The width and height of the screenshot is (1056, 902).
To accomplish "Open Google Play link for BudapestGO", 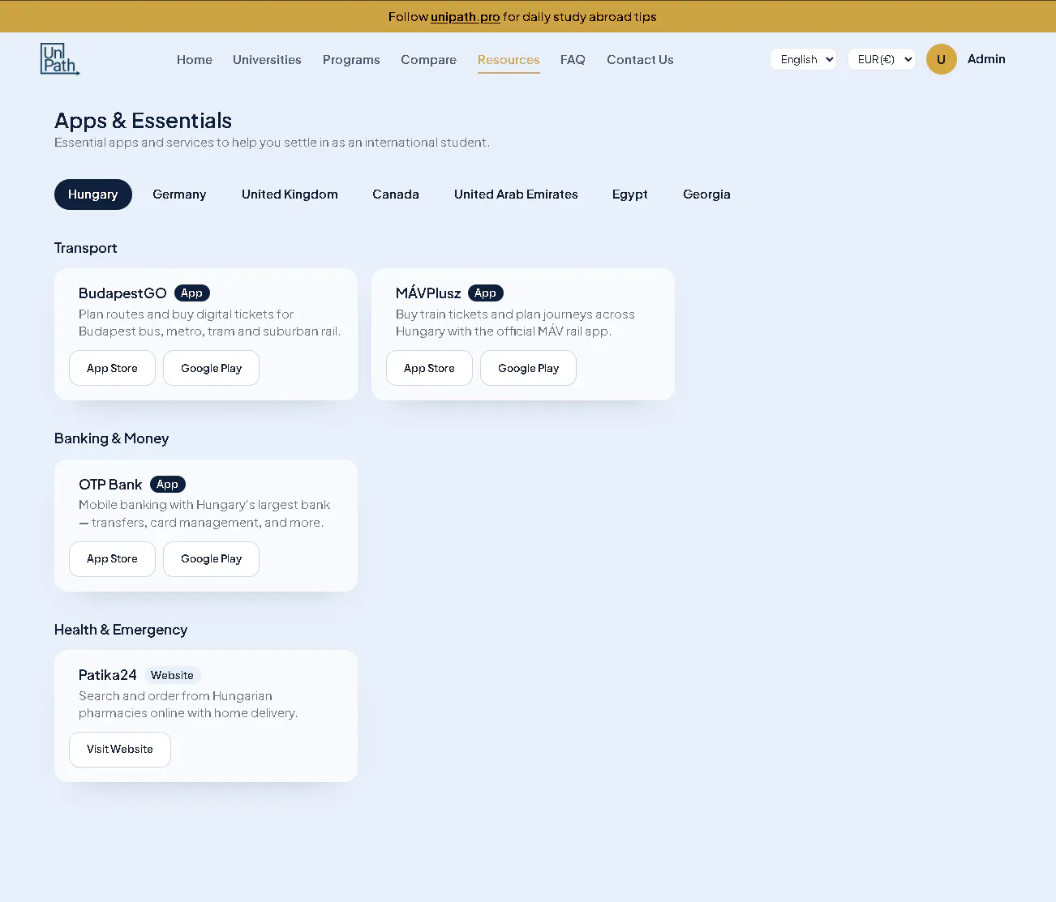I will [211, 368].
